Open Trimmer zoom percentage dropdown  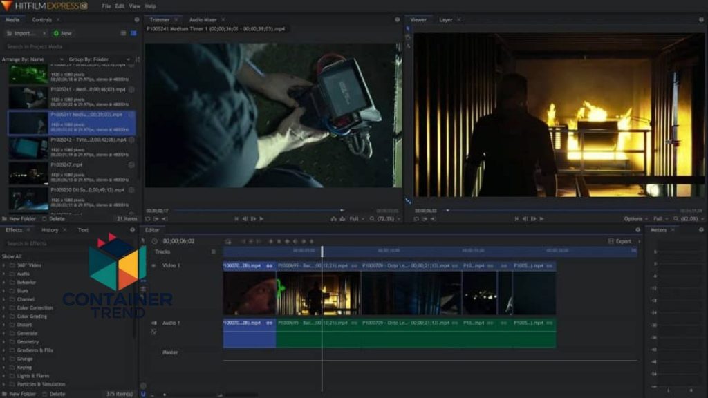[x=385, y=219]
